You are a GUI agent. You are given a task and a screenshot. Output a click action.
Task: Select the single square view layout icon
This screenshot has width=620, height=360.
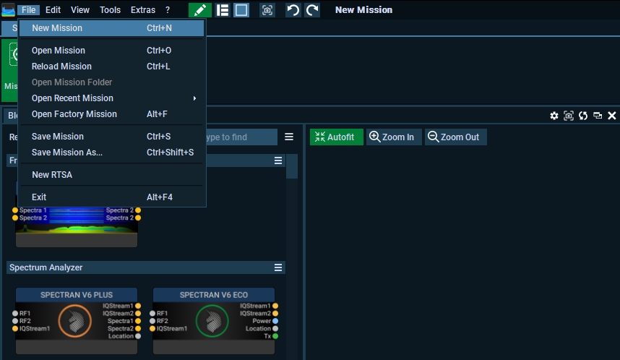(241, 10)
